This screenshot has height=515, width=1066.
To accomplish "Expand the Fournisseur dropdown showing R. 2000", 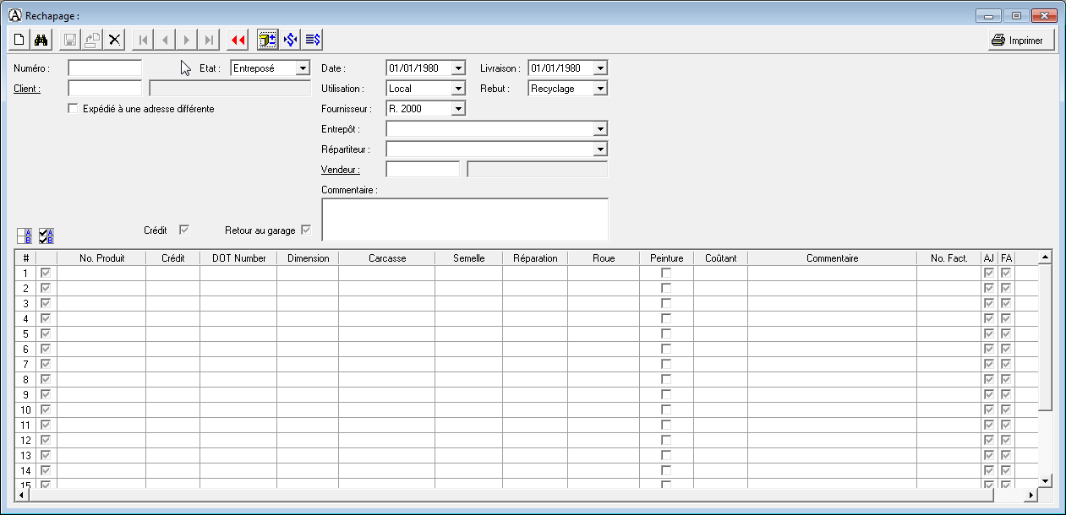I will (x=457, y=108).
